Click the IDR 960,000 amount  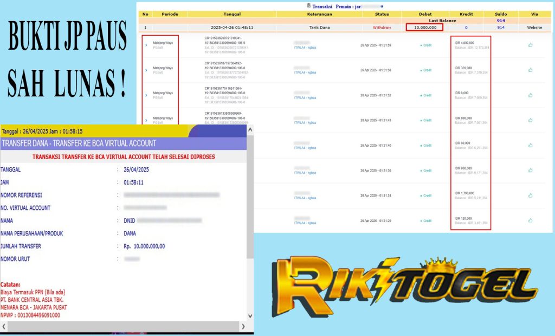point(463,168)
